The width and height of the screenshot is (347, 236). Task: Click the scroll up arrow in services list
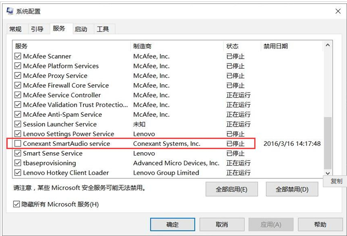pyautogui.click(x=328, y=46)
